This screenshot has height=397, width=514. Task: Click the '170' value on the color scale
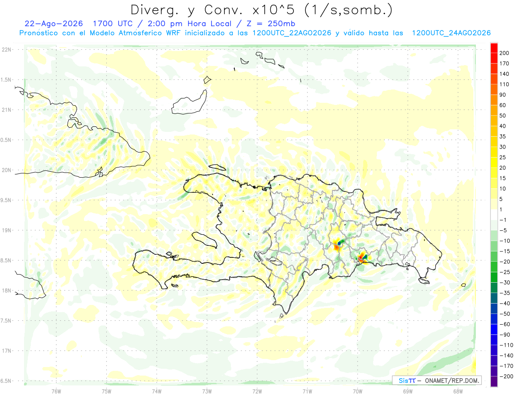pos(505,63)
